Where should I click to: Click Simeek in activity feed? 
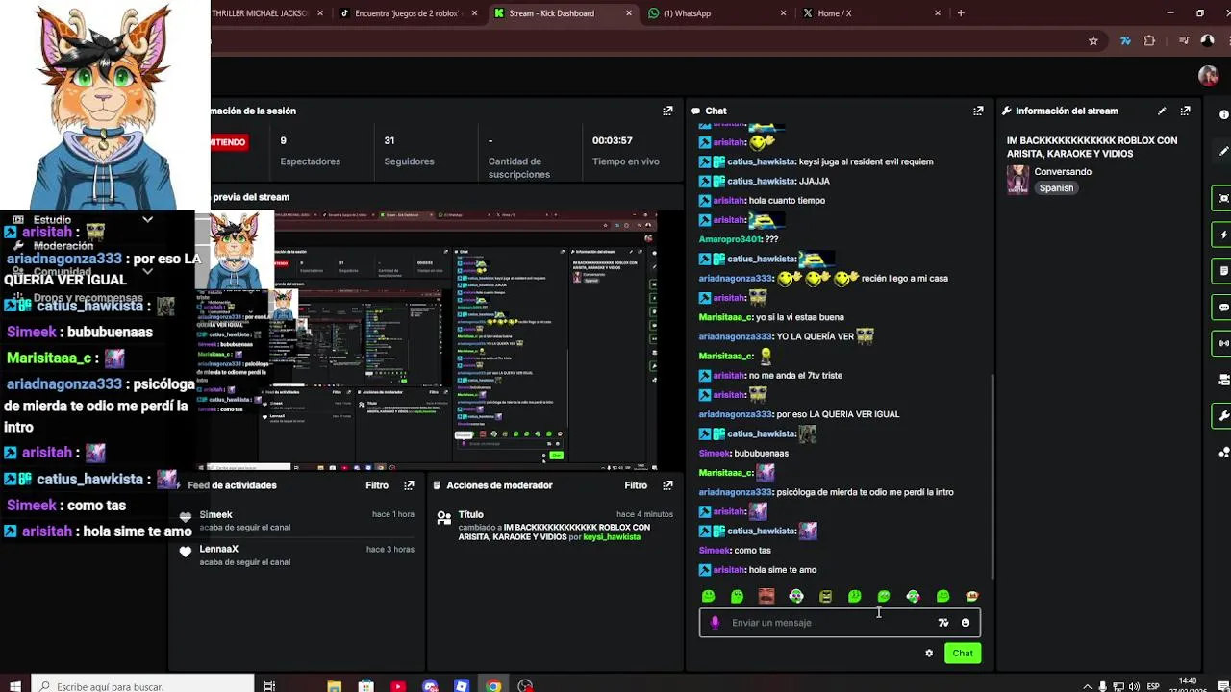(x=216, y=515)
